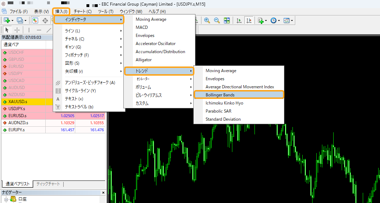Open the Profiles toolbar icon
The image size is (380, 203).
20,21
